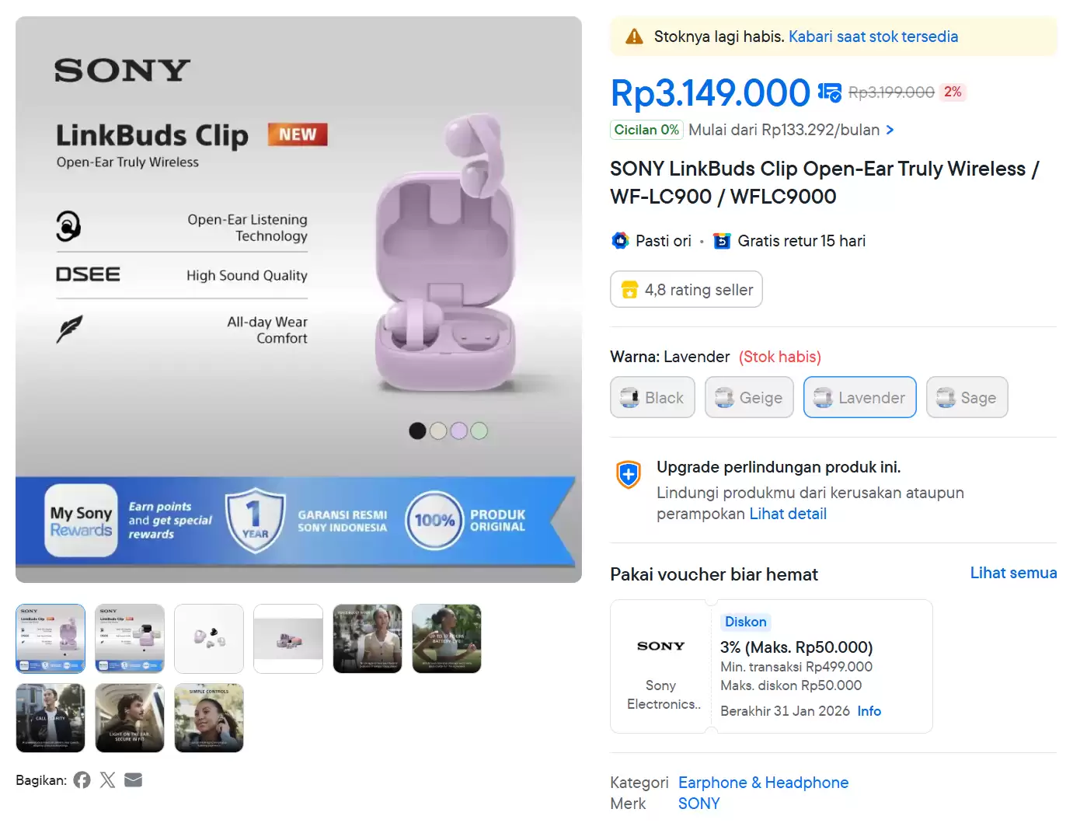Open Info on the Sony discount voucher
1080x837 pixels.
[x=869, y=710]
